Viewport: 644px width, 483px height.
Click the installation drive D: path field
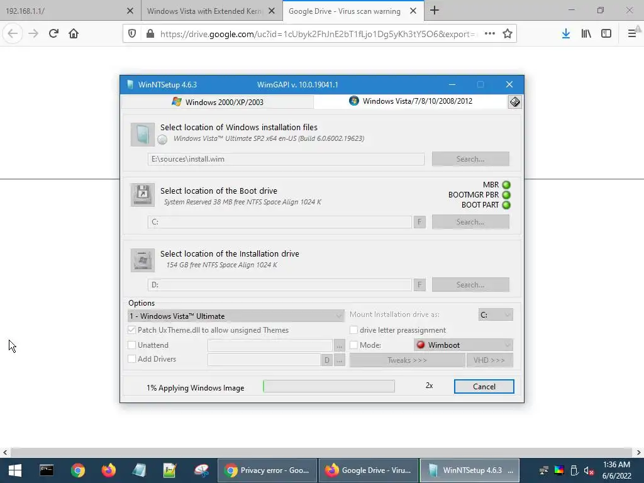280,285
